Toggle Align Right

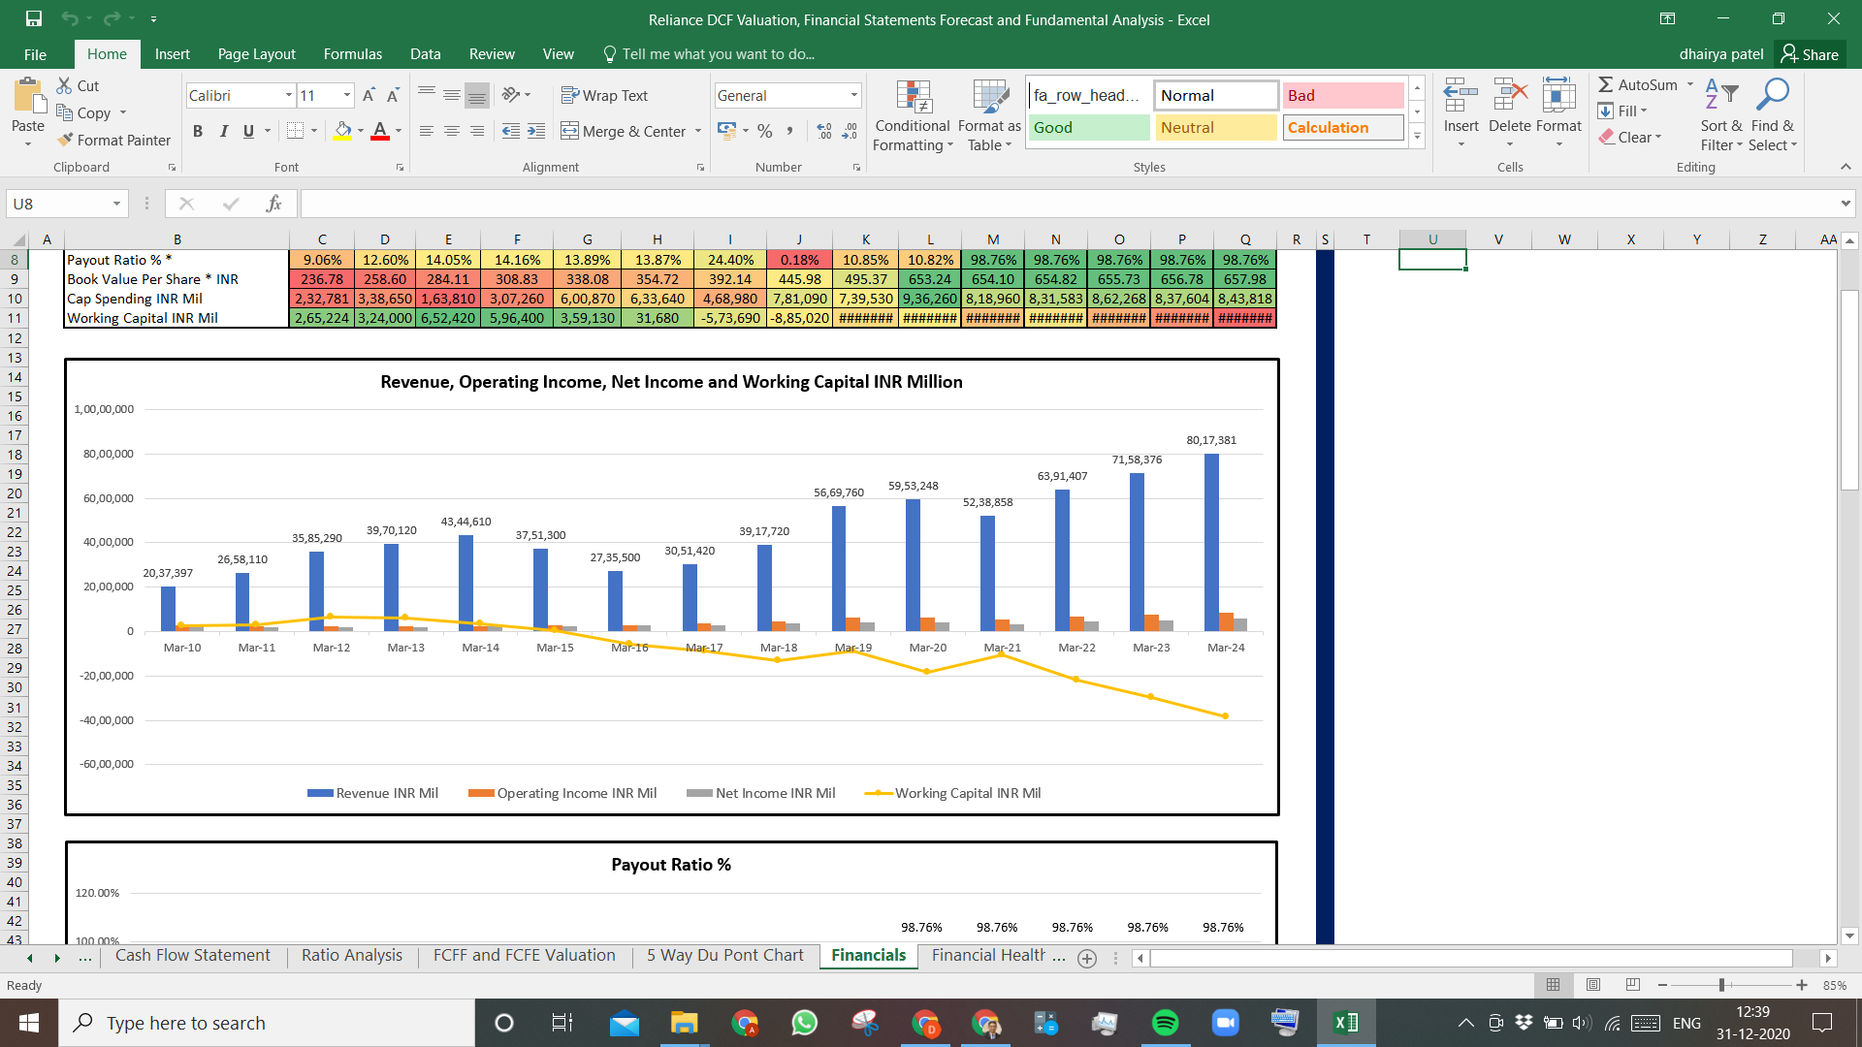[477, 131]
